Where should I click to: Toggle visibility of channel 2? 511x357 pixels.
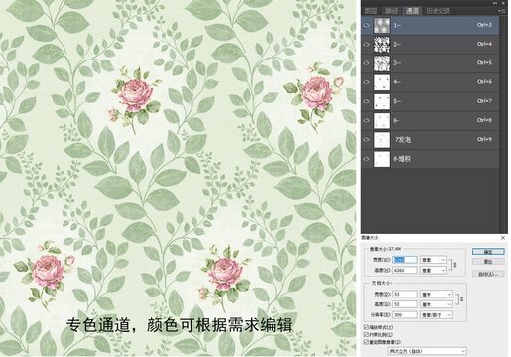point(366,44)
